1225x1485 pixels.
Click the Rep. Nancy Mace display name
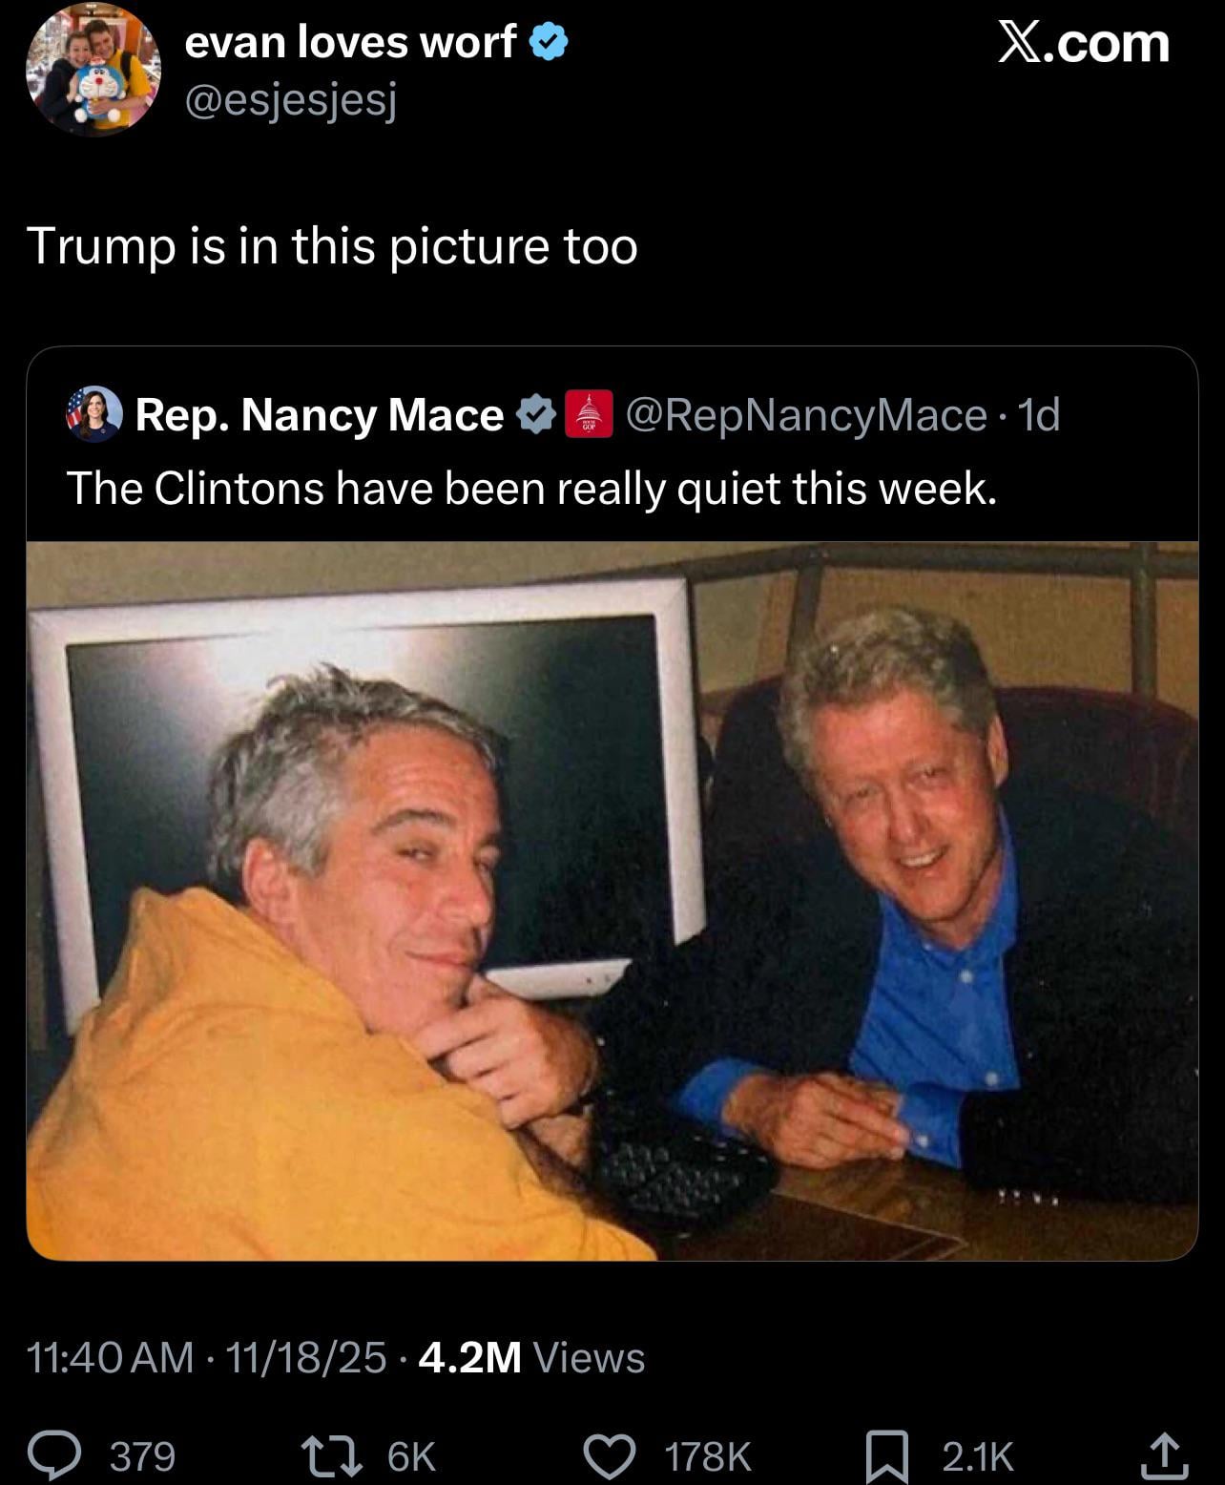(x=320, y=414)
